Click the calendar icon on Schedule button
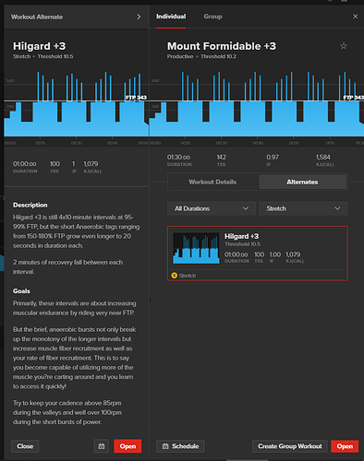 coord(165,446)
